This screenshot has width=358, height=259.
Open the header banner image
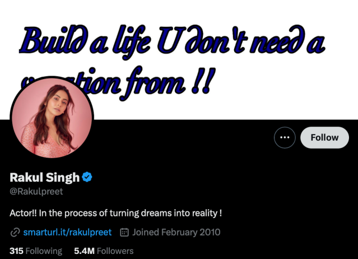pos(179,60)
